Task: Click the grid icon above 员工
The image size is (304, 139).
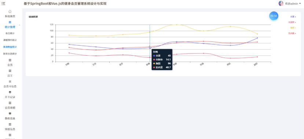Action: (x=10, y=71)
